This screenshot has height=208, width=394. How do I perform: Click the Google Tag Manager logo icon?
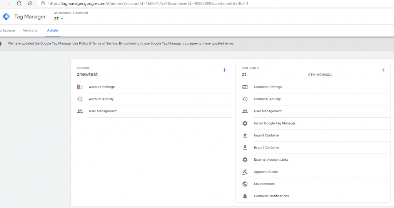coord(6,17)
